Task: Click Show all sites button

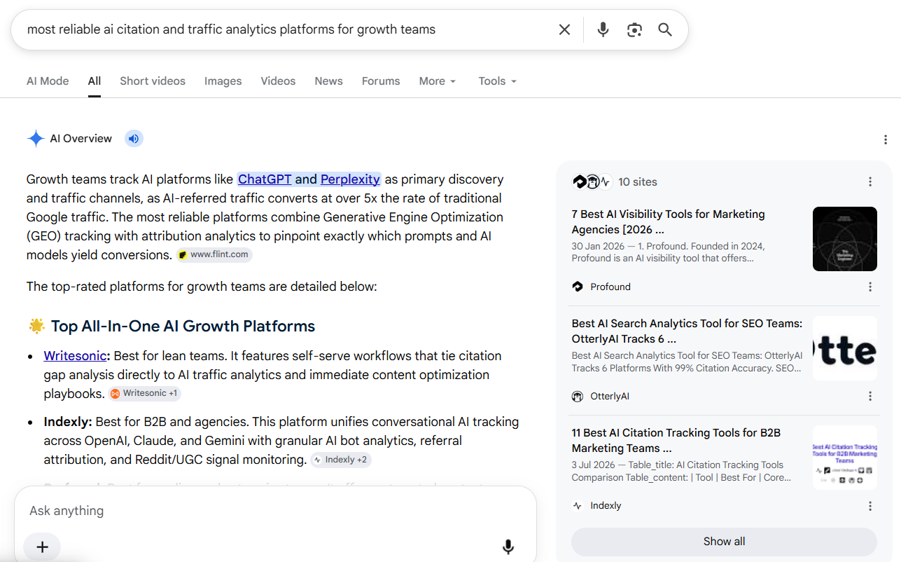Action: click(724, 542)
